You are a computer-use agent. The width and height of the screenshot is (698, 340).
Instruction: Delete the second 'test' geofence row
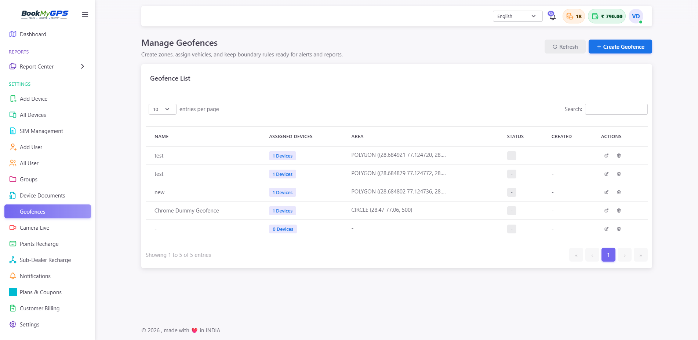[x=619, y=174]
